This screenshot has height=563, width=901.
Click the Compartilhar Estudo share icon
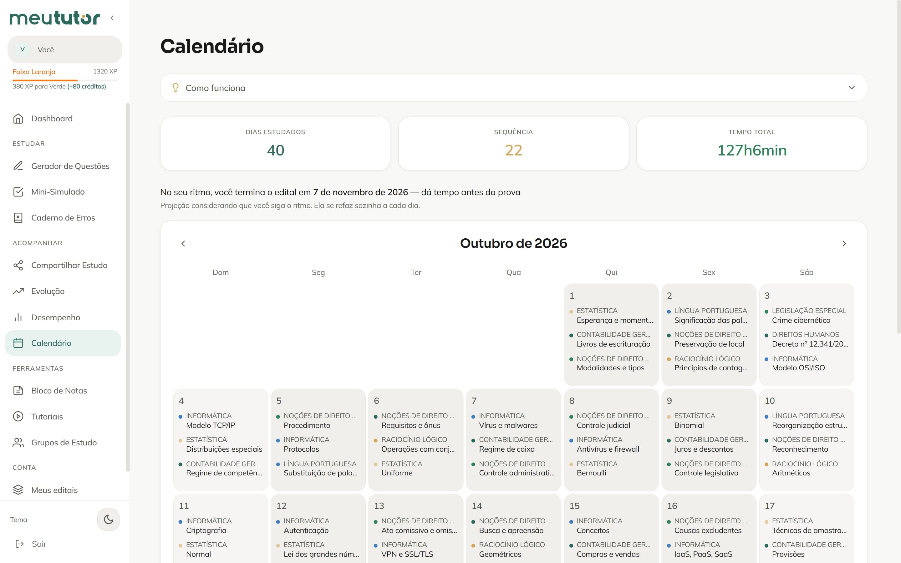tap(18, 265)
